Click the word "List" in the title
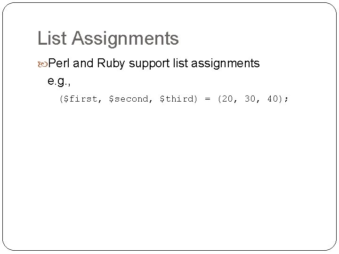 [x=52, y=39]
